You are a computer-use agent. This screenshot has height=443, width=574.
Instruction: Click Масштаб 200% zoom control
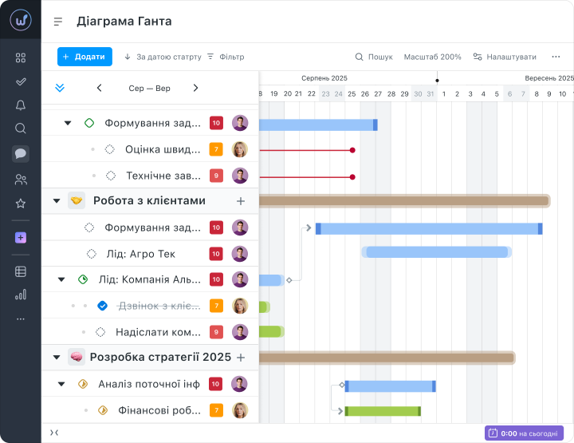click(x=432, y=57)
